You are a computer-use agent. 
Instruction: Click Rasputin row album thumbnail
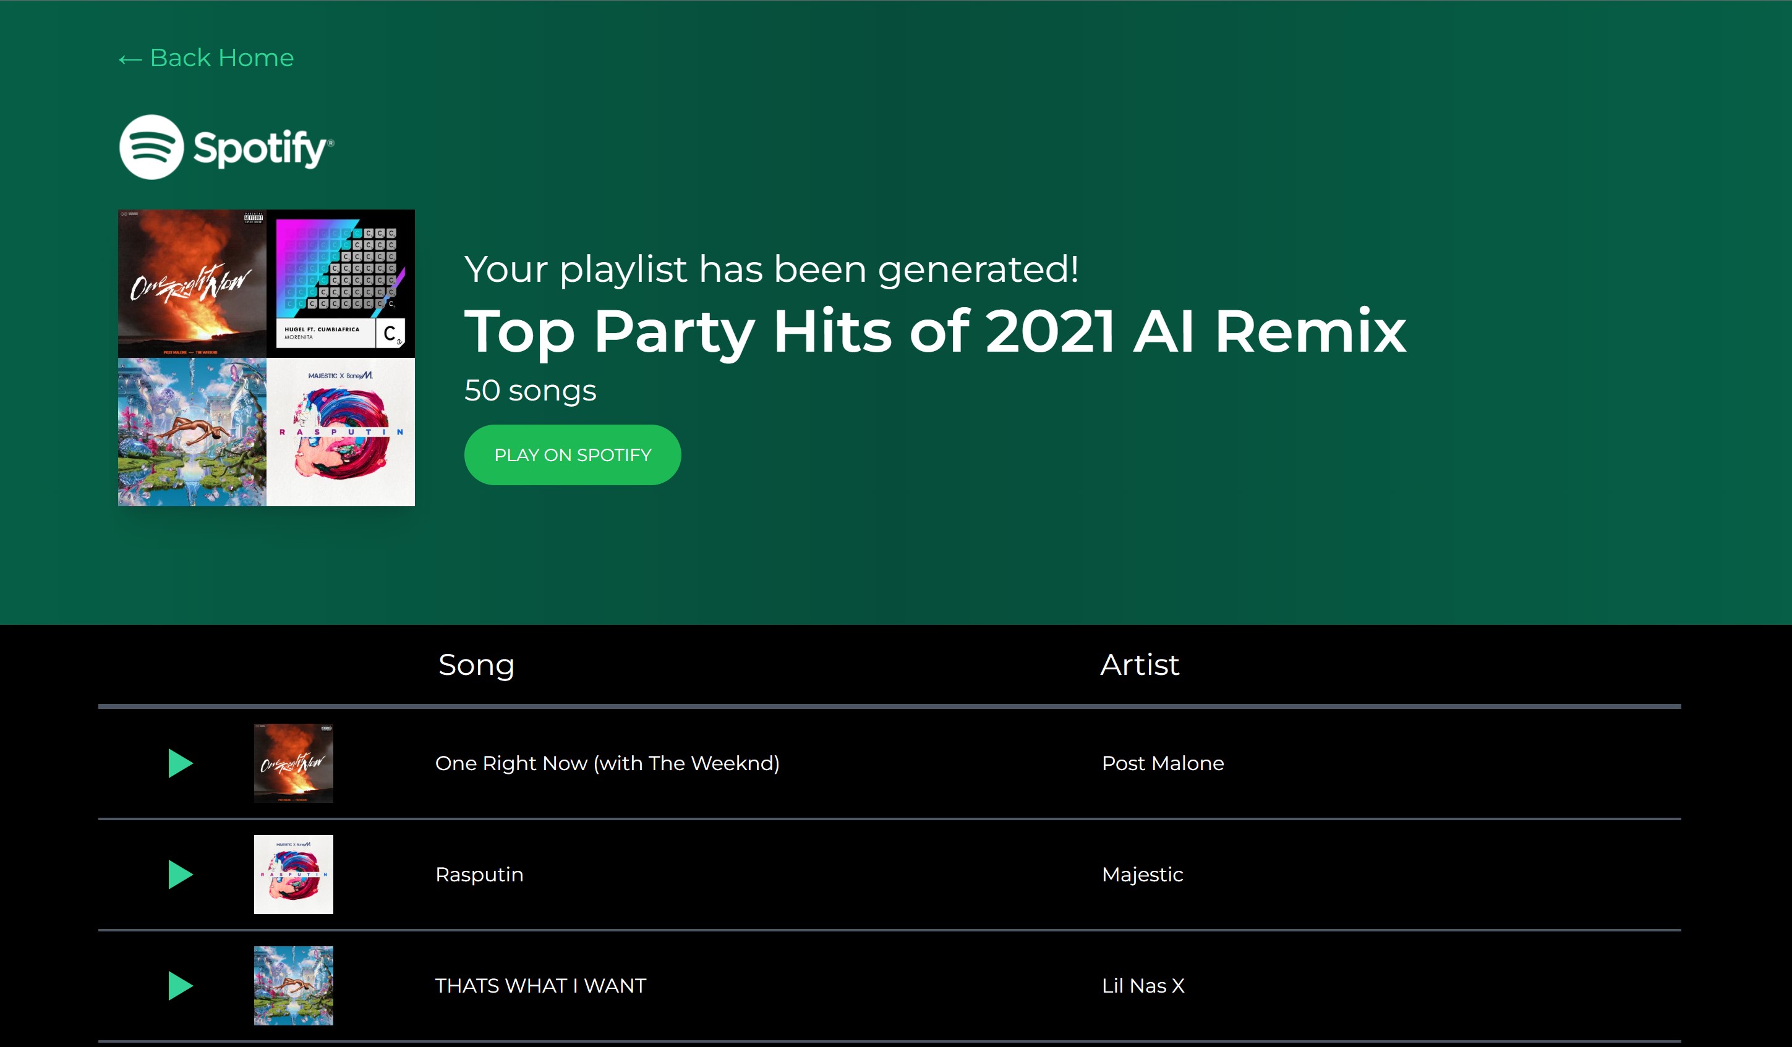tap(293, 875)
